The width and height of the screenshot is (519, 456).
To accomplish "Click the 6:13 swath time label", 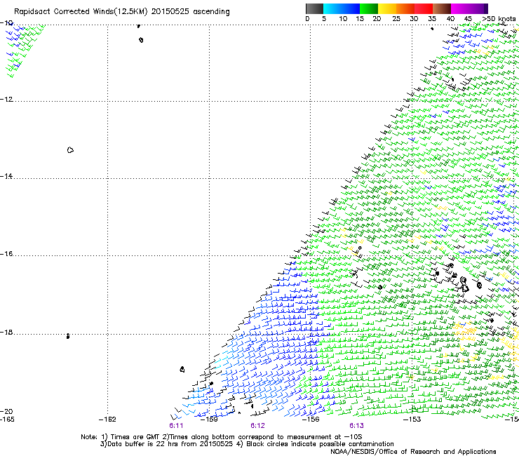I will click(x=356, y=426).
